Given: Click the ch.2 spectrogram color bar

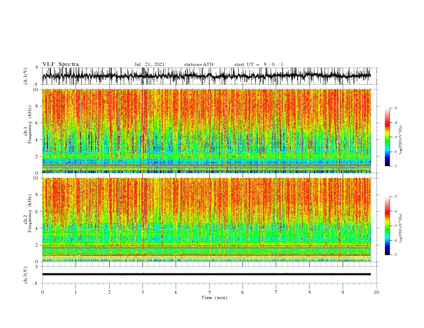Looking at the screenshot, I should (x=387, y=226).
